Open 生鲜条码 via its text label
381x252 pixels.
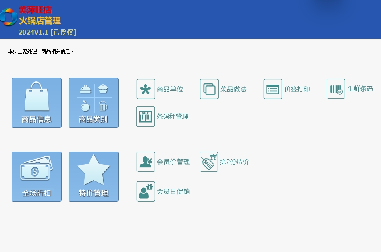tap(360, 89)
